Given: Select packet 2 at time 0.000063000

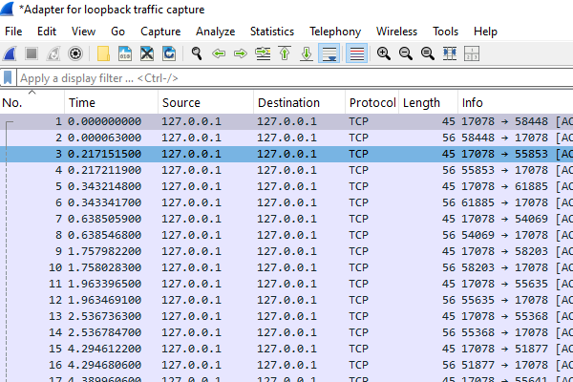Looking at the screenshot, I should pyautogui.click(x=286, y=138).
